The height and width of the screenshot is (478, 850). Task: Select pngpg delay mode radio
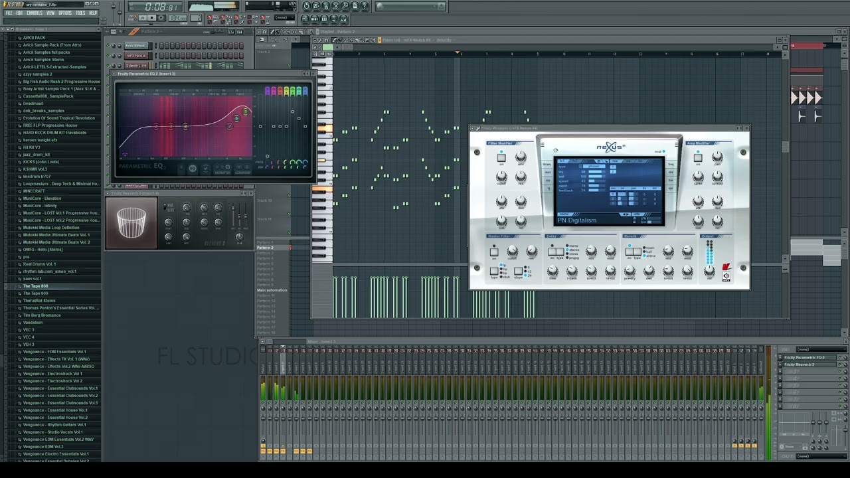[x=567, y=258]
